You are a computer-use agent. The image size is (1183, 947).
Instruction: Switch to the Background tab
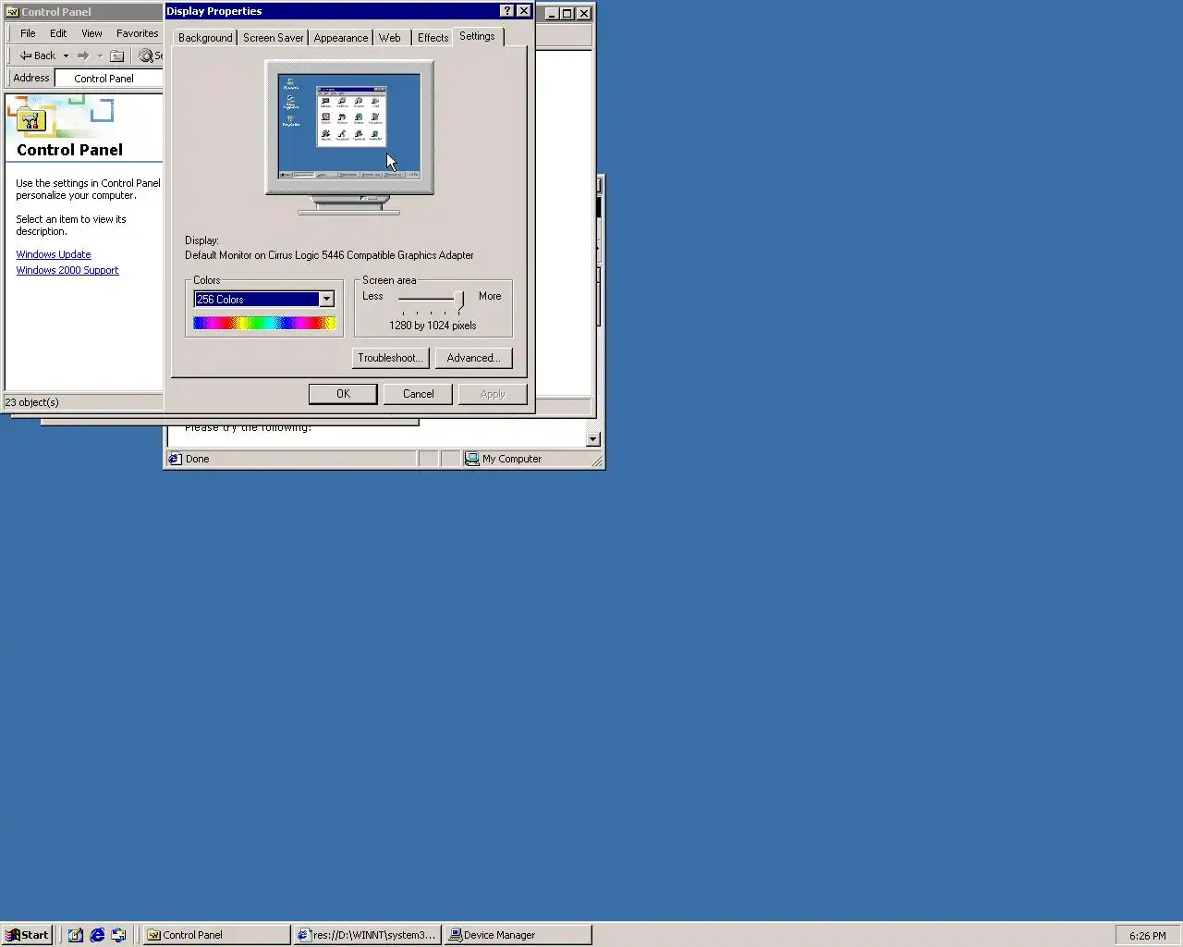coord(205,38)
